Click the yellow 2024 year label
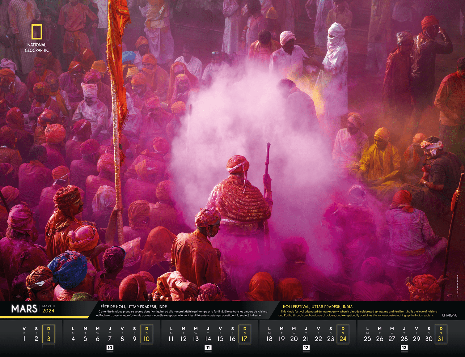This screenshot has width=465, height=357. 48,311
